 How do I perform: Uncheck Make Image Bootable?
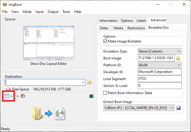105,41
